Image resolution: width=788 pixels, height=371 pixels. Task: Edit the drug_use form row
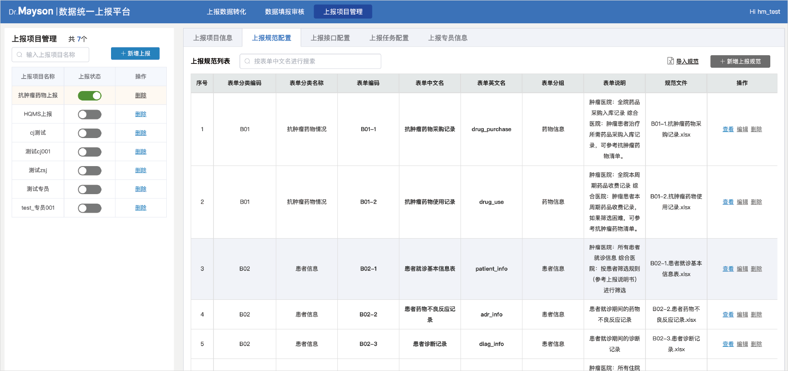pyautogui.click(x=742, y=202)
